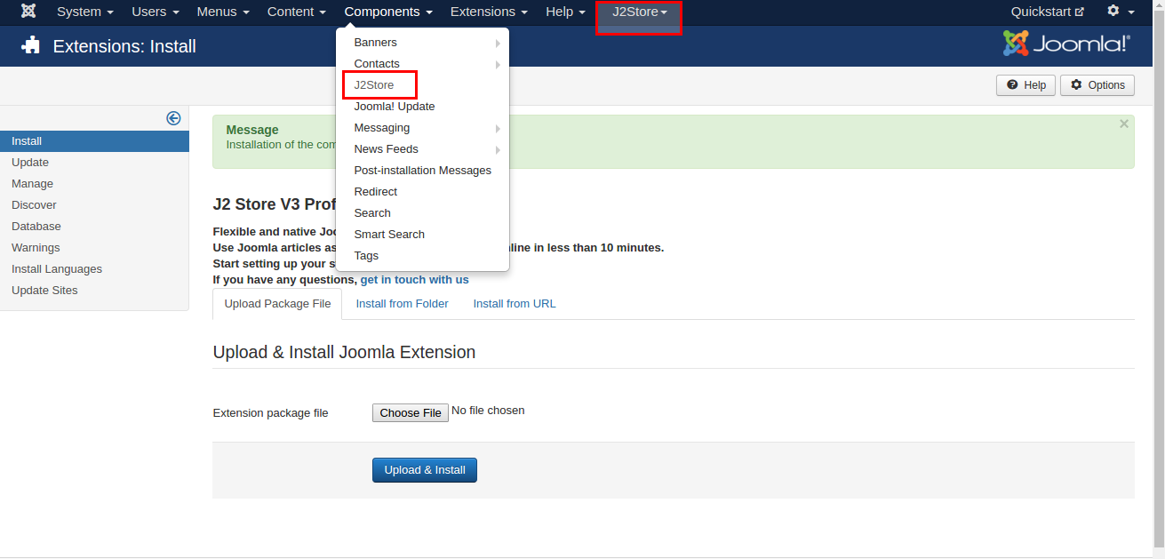Toggle the Components menu
This screenshot has height=559, width=1165.
coord(388,12)
